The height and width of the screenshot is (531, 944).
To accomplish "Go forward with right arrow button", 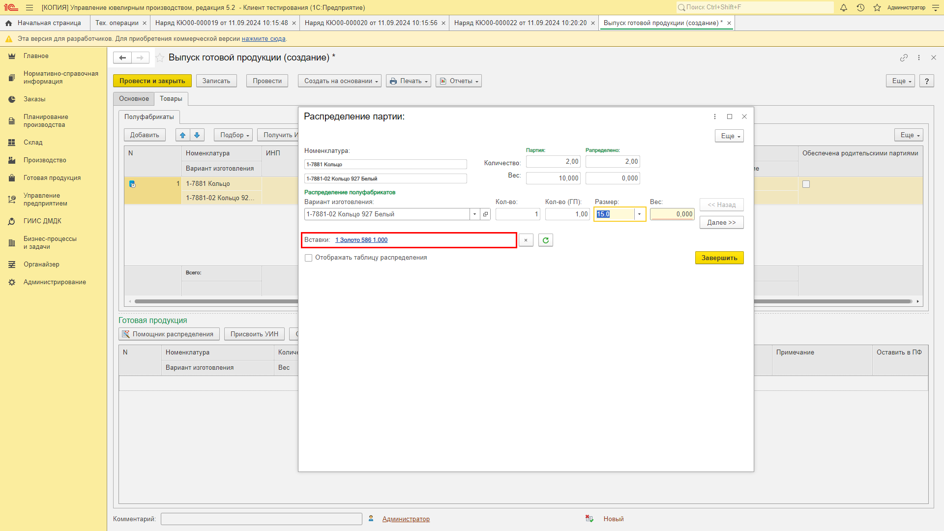I will [x=140, y=58].
